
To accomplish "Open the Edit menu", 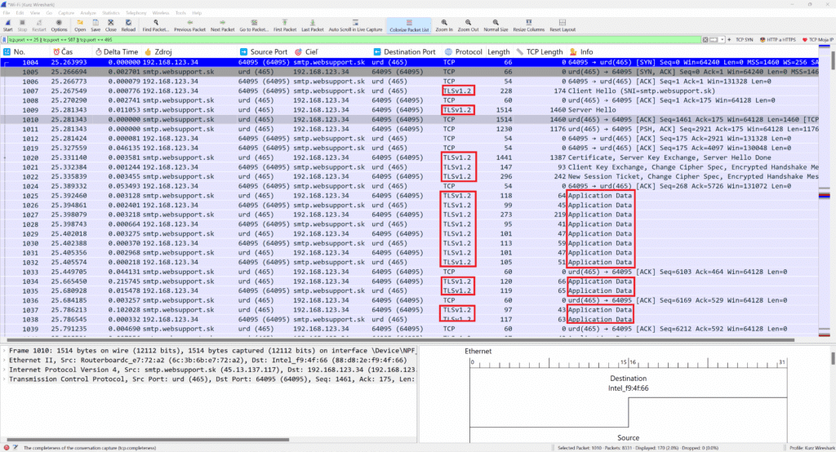I will click(x=20, y=13).
